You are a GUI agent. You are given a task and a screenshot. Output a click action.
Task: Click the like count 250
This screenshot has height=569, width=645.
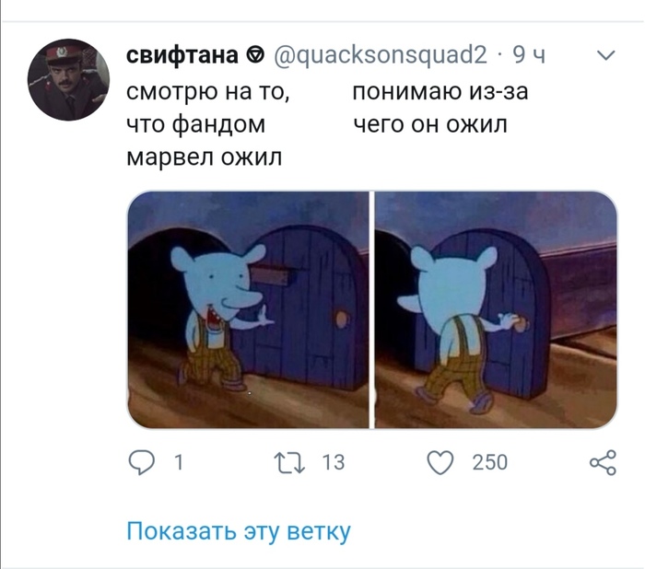click(x=490, y=462)
